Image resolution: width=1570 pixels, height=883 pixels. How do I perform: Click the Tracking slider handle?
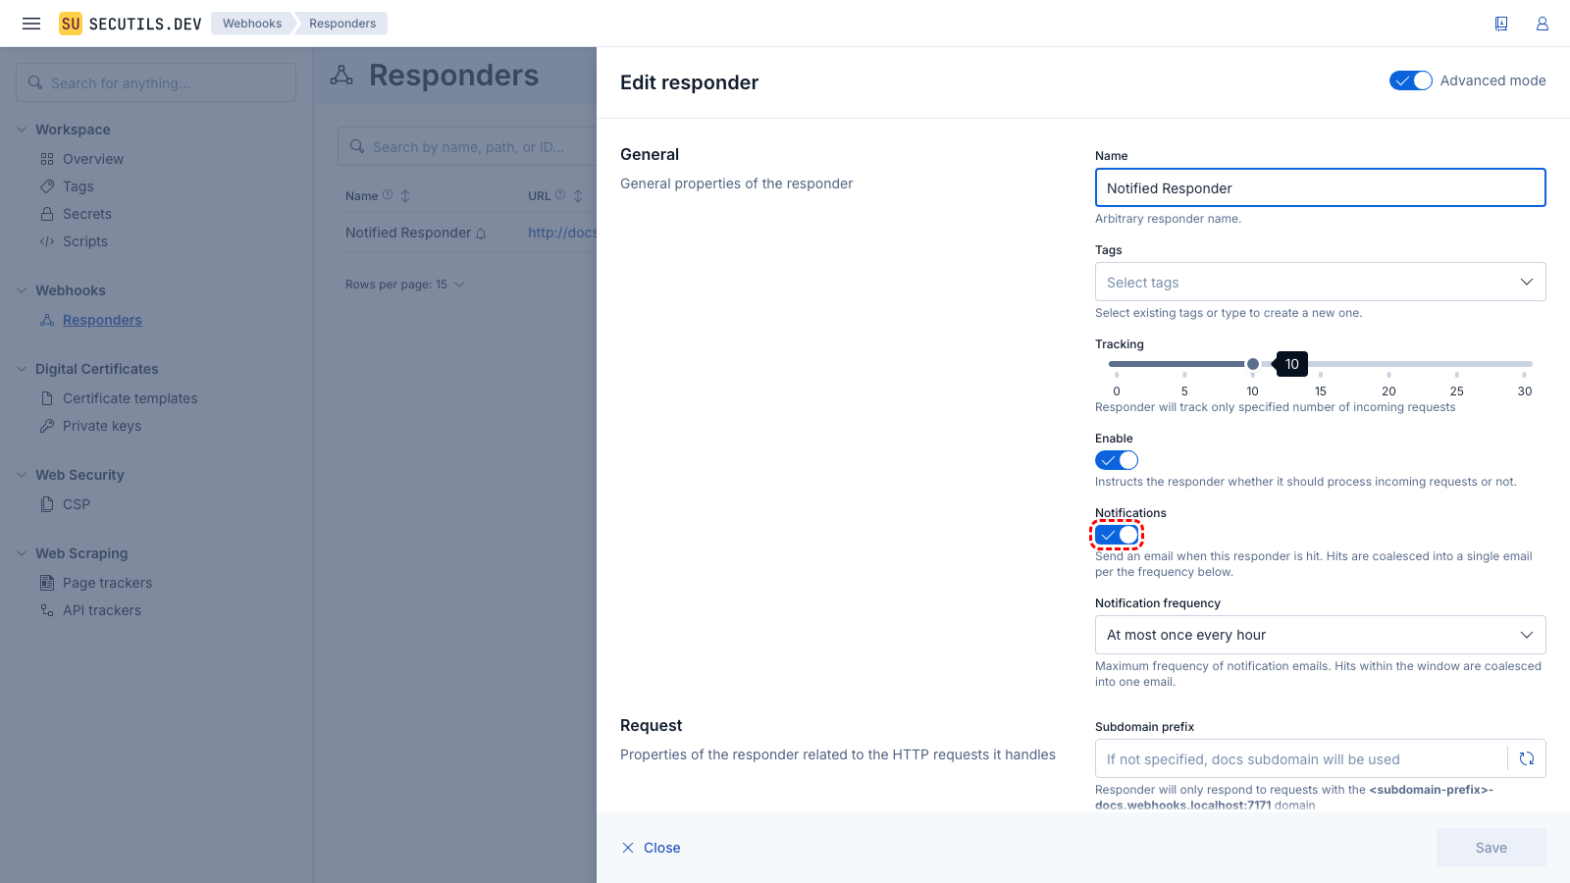tap(1253, 364)
